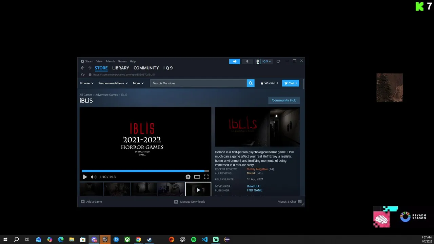434x244 pixels.
Task: Open Xbox app from the taskbar
Action: 127,240
